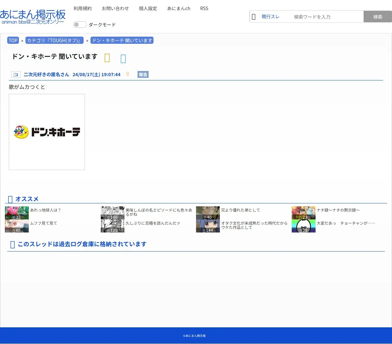Open the Kirby thumbnail with 22 comments
This screenshot has height=344, width=392.
click(x=17, y=213)
